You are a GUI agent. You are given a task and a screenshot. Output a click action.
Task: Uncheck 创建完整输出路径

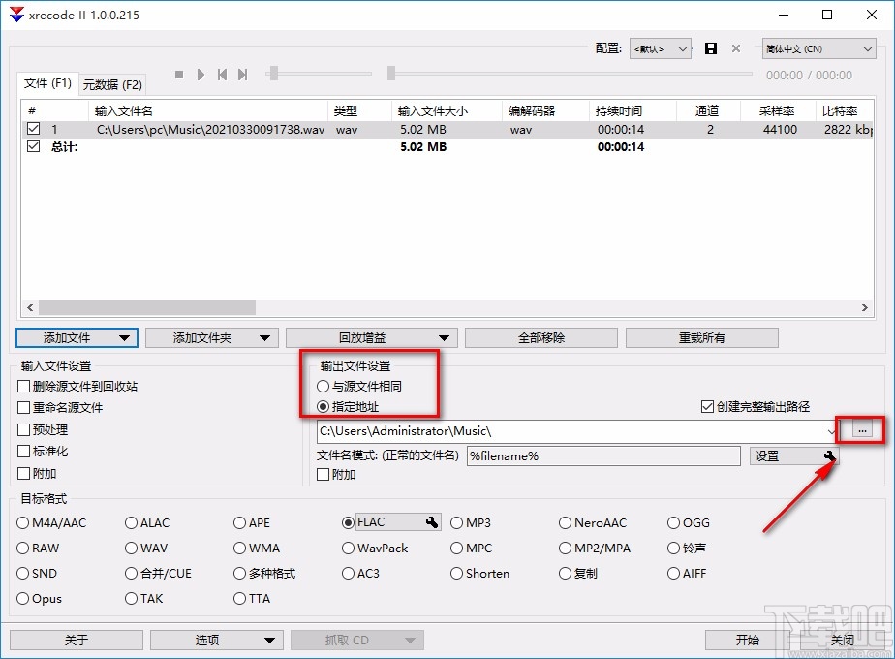[708, 408]
